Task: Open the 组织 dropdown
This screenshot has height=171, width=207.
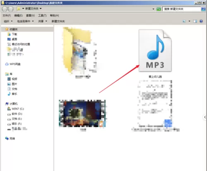Action: (x=8, y=21)
